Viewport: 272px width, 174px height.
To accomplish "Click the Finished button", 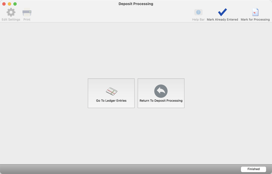I will 253,169.
